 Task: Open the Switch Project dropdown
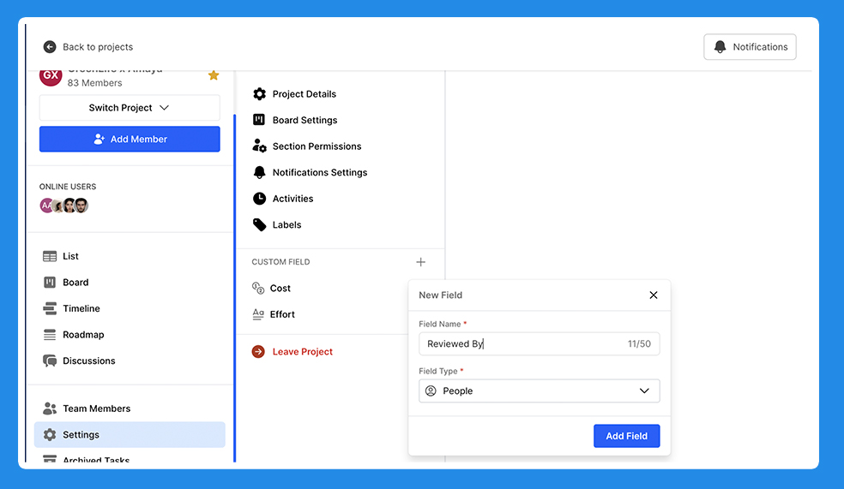130,107
